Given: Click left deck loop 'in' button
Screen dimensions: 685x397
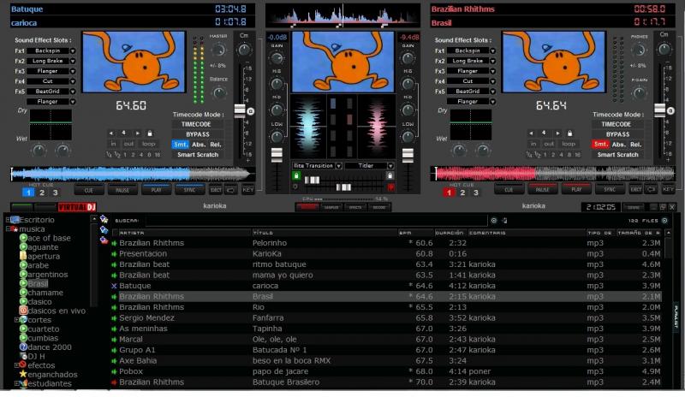Looking at the screenshot, I should (113, 144).
